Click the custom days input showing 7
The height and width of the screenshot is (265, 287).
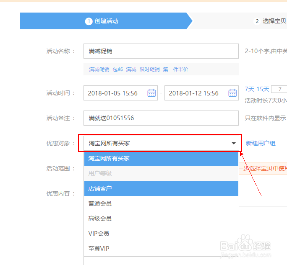click(279, 89)
